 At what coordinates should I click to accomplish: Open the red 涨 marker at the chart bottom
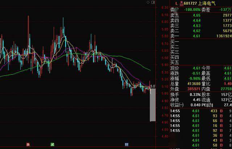pos(28,144)
